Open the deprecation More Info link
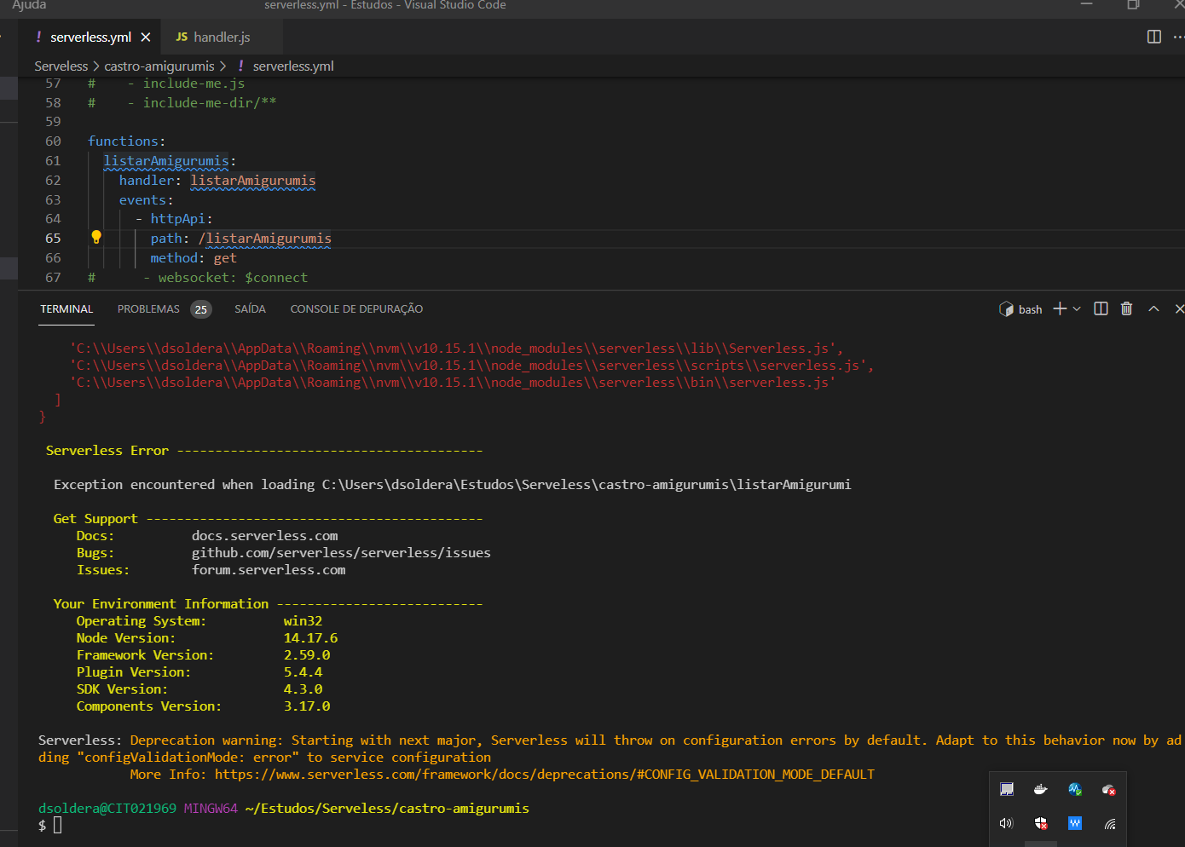 click(544, 775)
